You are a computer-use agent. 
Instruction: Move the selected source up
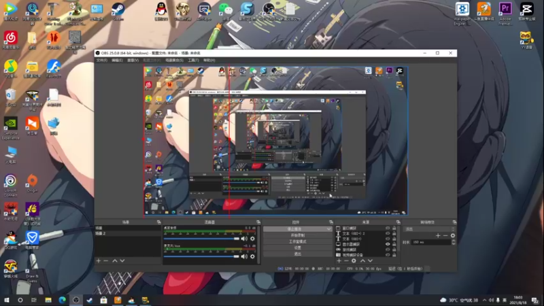click(362, 260)
